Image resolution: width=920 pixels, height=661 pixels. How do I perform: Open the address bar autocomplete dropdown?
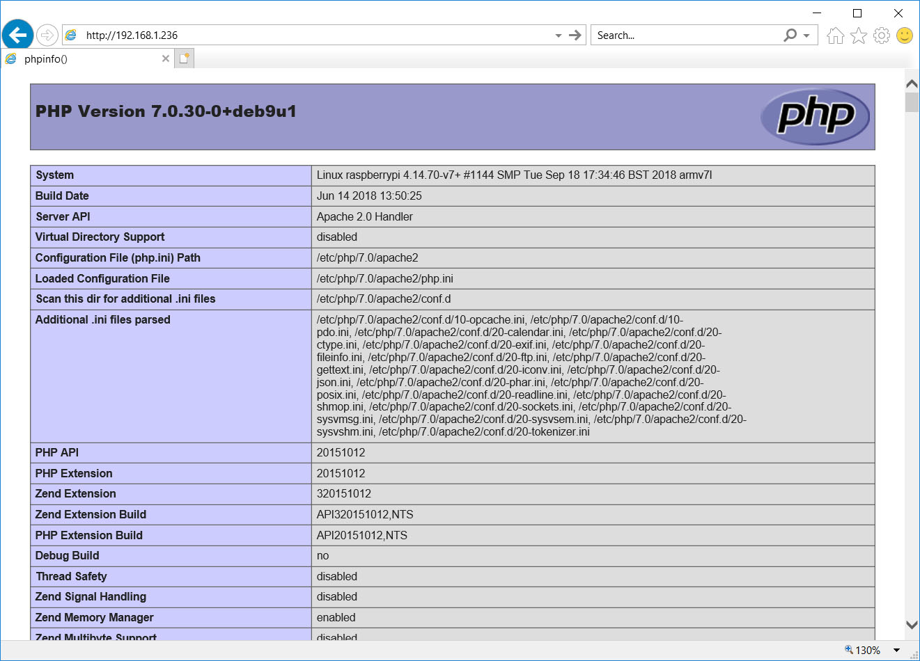click(x=559, y=35)
